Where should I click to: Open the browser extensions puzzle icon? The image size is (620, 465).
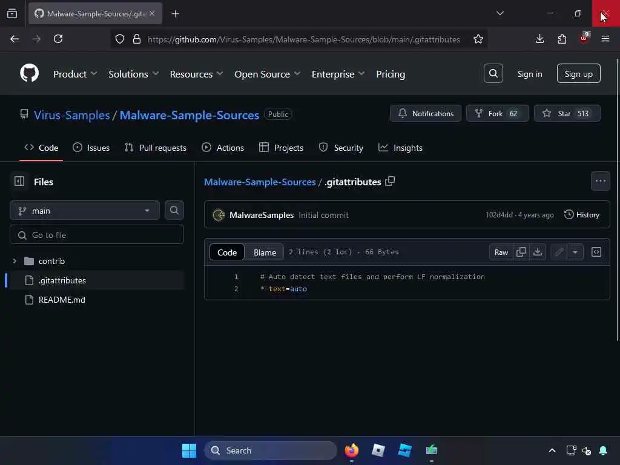click(562, 39)
